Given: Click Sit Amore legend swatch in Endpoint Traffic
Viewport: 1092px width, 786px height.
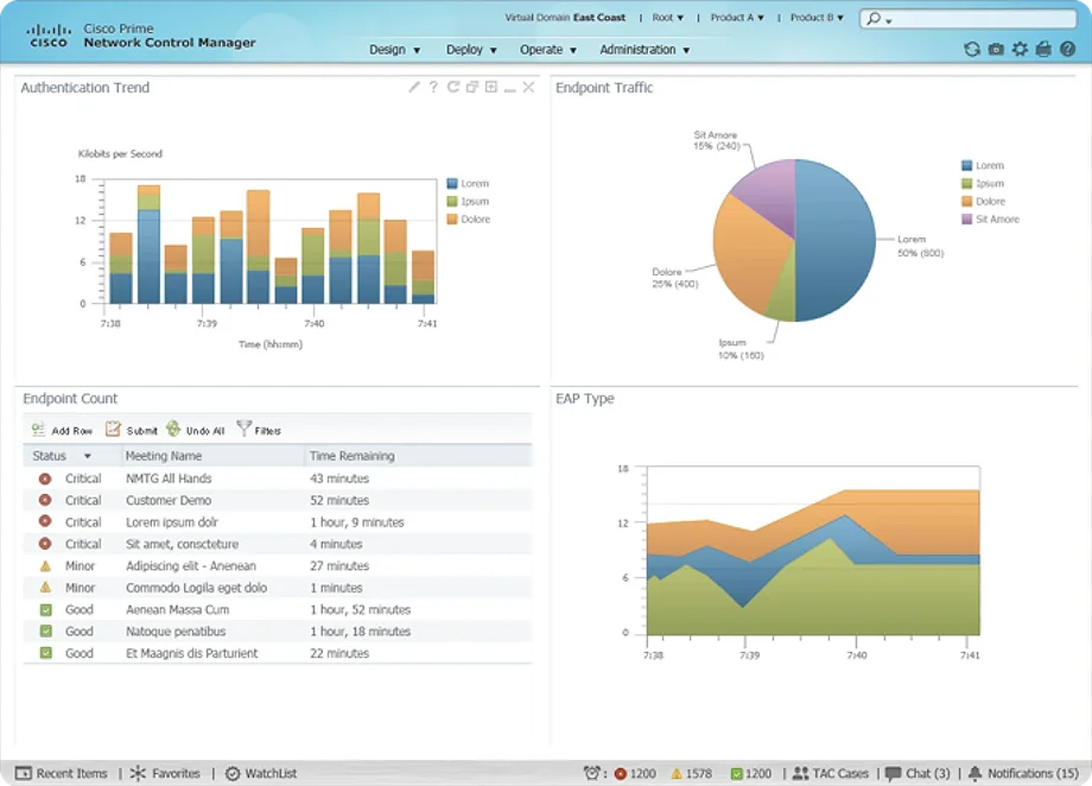Looking at the screenshot, I should click(x=967, y=219).
